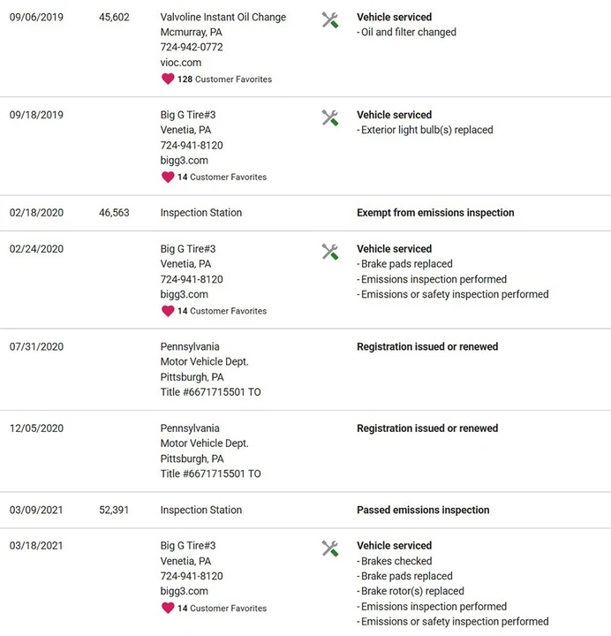Click the heart icon on 03/18/2021 Big G Tire entry
This screenshot has width=611, height=636.
tap(168, 608)
